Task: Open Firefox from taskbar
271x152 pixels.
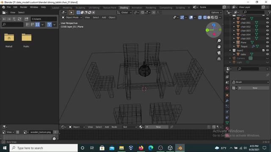Action: (x=141, y=148)
